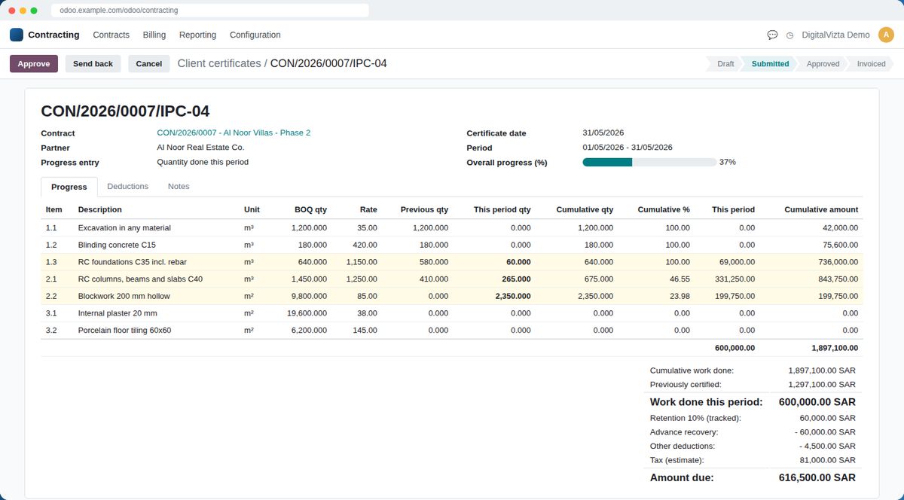This screenshot has width=904, height=500.
Task: Click the user avatar icon
Action: (x=886, y=35)
